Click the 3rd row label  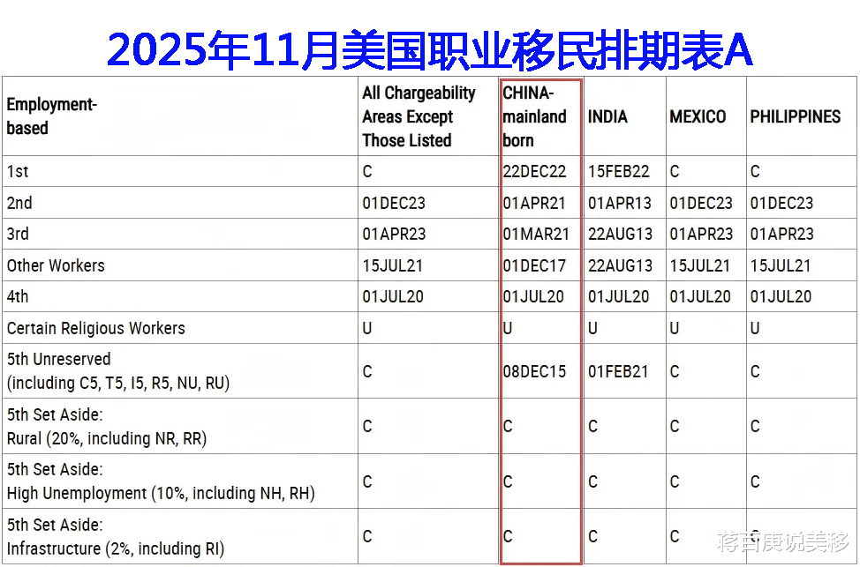pos(18,234)
